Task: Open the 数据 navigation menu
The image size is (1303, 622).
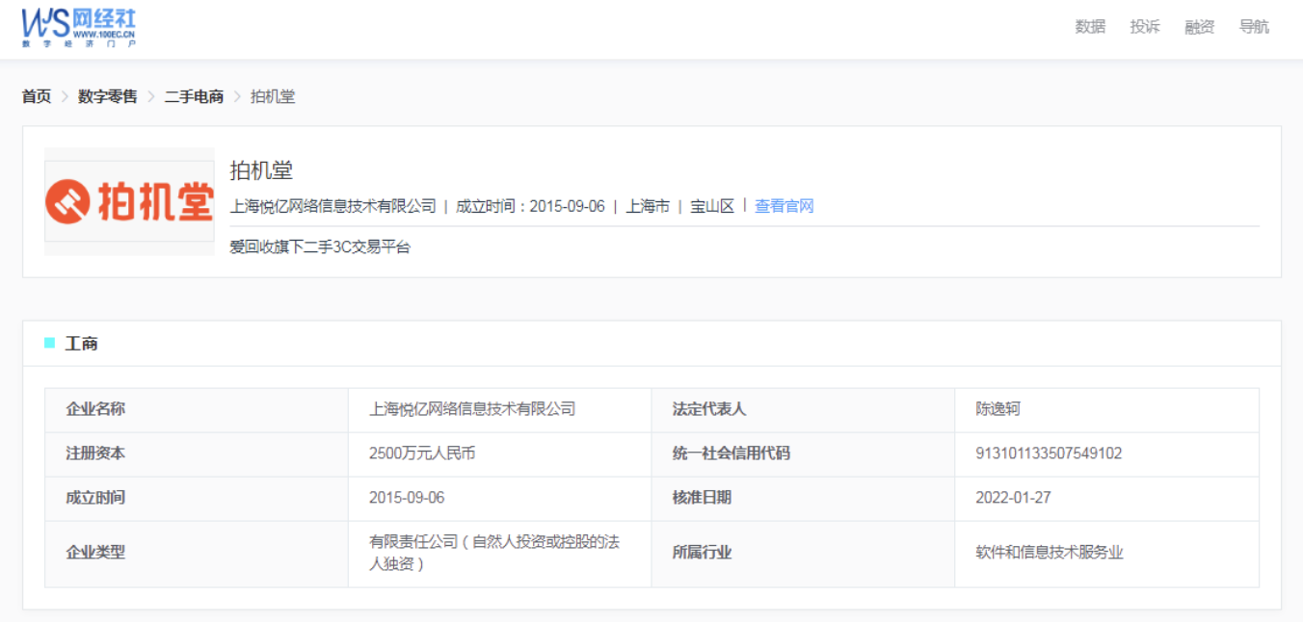Action: 1090,27
